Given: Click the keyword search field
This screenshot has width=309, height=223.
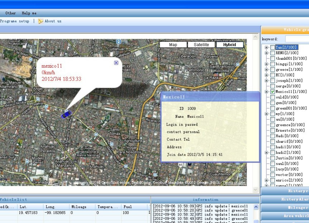Looking at the screenshot, I should click(297, 39).
